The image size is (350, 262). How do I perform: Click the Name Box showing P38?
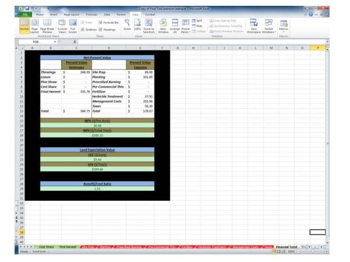44,42
